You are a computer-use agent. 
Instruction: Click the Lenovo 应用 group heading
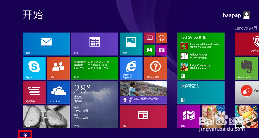pos(246,28)
